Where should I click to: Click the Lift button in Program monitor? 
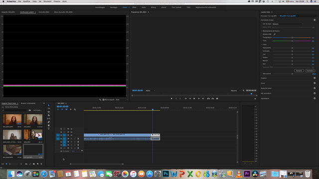click(208, 98)
